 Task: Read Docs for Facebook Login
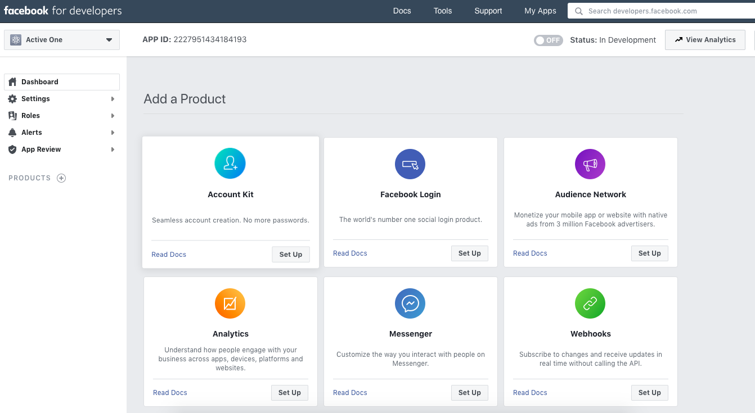pos(350,253)
